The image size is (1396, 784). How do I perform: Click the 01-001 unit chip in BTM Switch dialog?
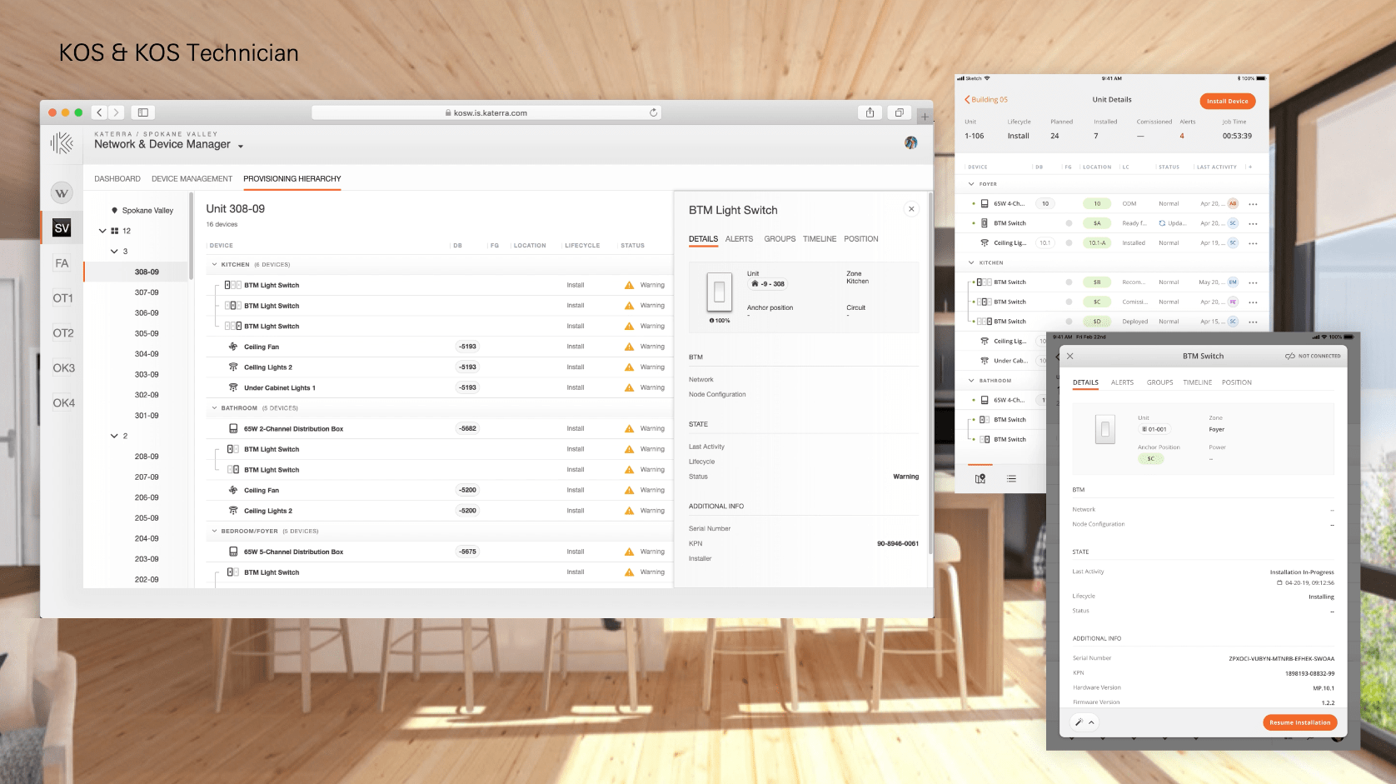pos(1154,430)
